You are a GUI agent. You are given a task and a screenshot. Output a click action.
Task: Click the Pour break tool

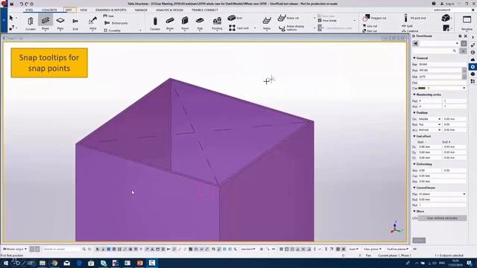point(327,21)
